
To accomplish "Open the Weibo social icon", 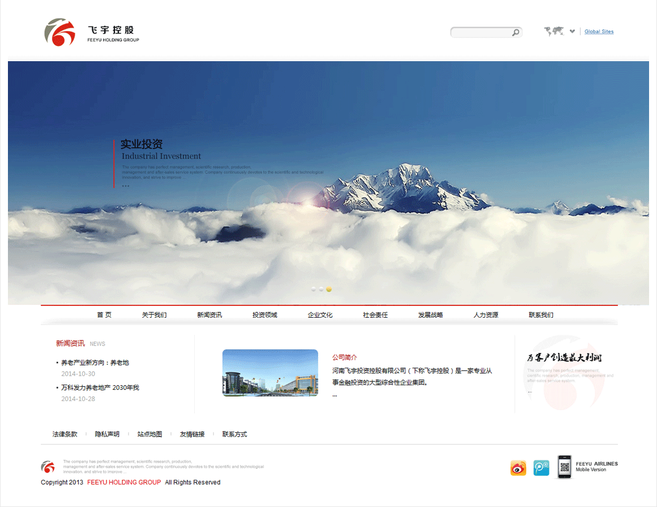I will coord(518,468).
